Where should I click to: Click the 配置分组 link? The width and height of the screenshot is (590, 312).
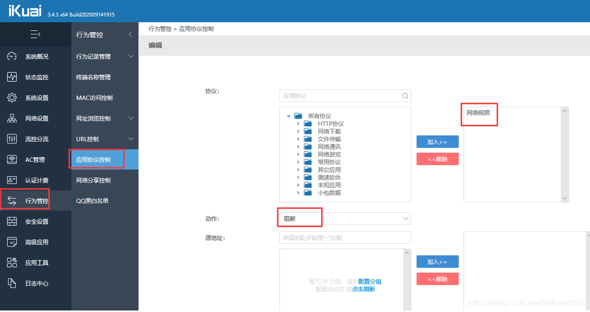click(370, 282)
